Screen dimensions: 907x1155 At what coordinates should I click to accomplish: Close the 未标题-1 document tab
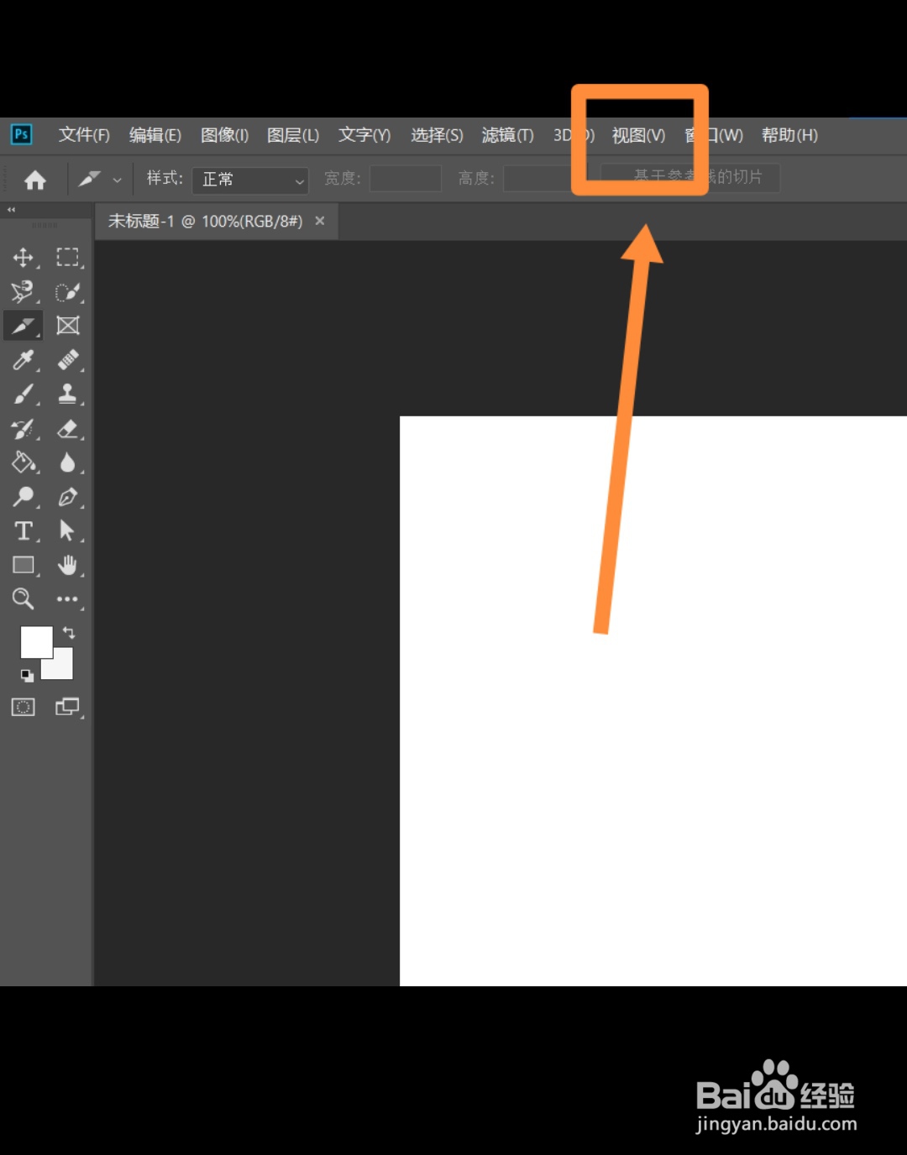pos(320,221)
